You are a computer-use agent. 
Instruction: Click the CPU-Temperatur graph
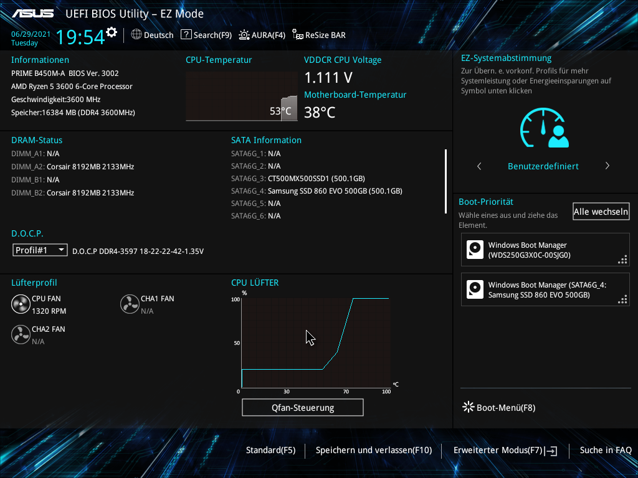coord(242,96)
